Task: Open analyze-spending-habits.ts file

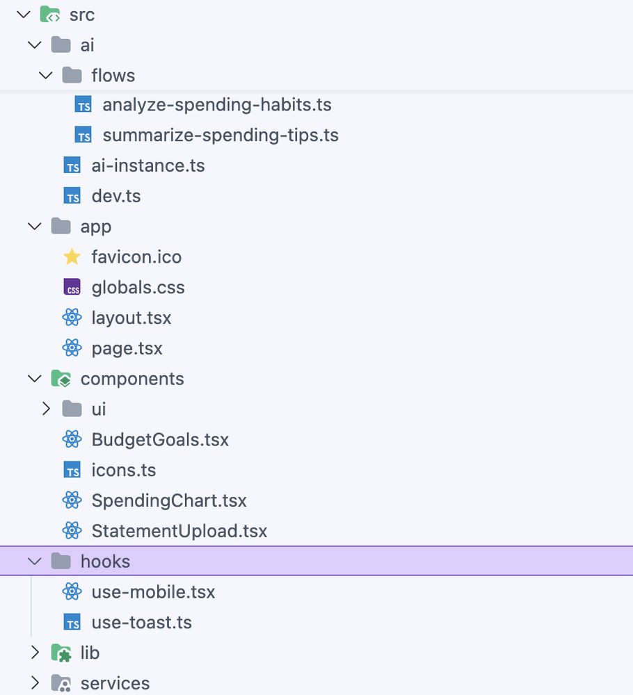Action: 216,105
